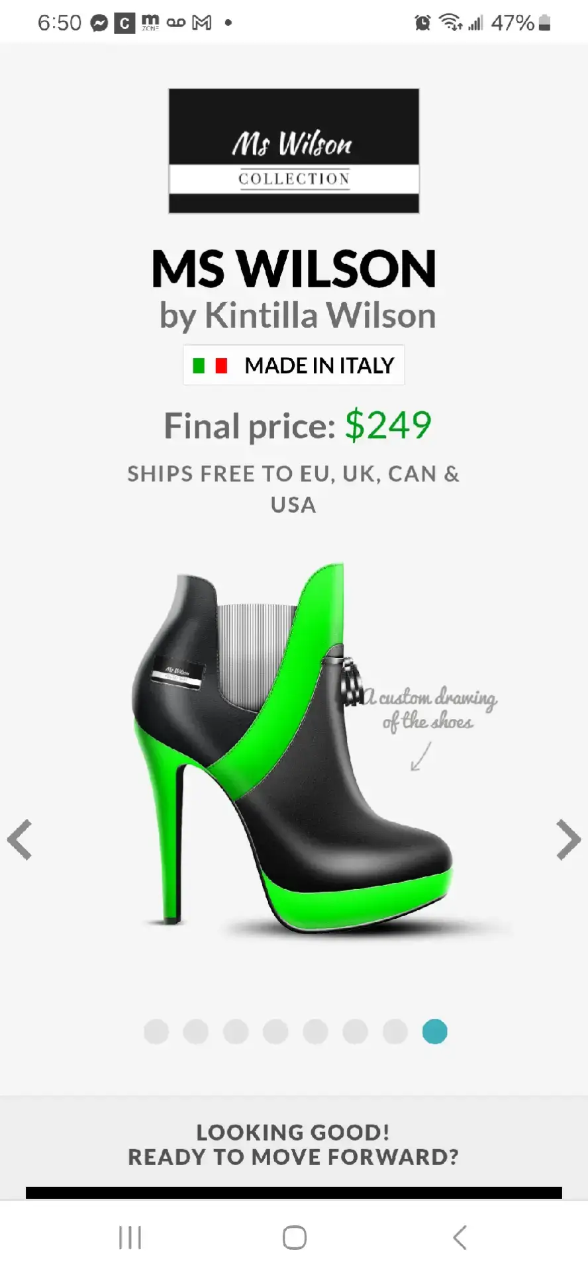Tap Android recent apps button
Viewport: 588px width, 1271px height.
tap(130, 1237)
